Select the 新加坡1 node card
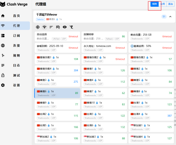The height and width of the screenshot is (145, 176). [x=151, y=127]
